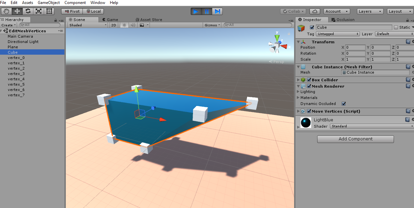Image resolution: width=414 pixels, height=208 pixels.
Task: Select the Rect Transform tool
Action: [x=49, y=11]
